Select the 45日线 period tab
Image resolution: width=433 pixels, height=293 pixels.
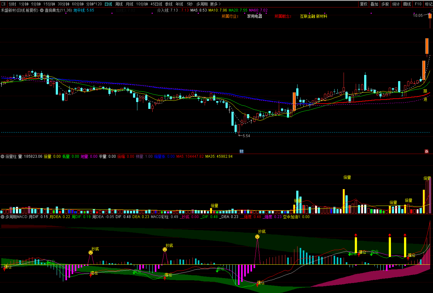(x=156, y=4)
